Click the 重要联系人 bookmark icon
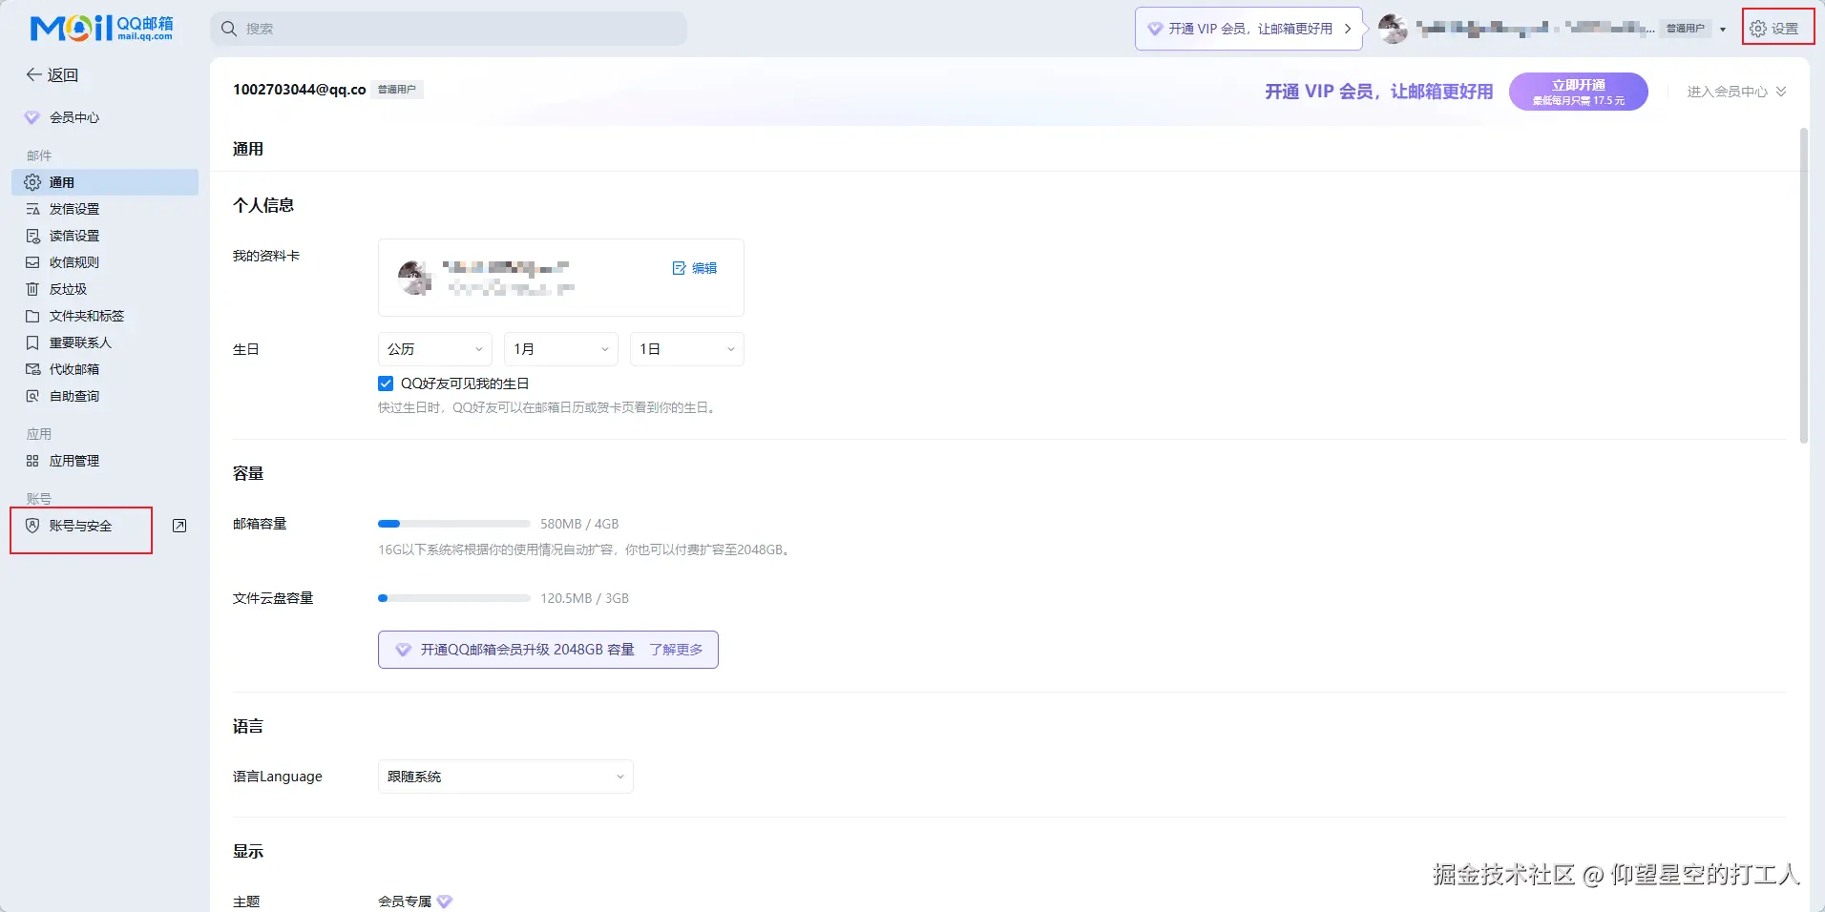This screenshot has height=912, width=1825. point(32,342)
